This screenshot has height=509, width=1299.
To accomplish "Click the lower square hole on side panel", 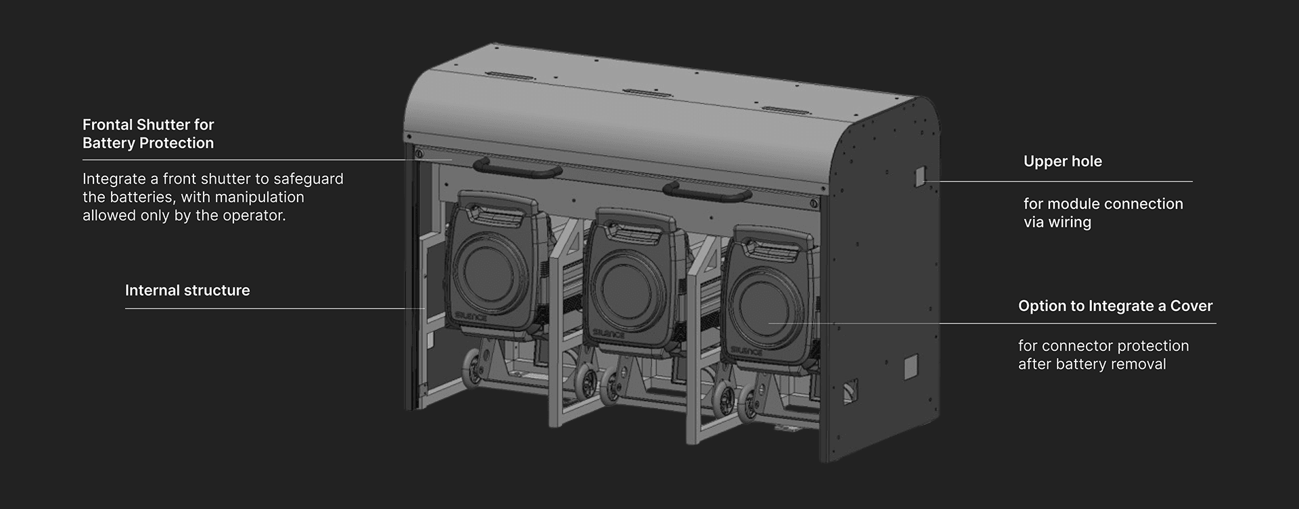I will tap(911, 366).
